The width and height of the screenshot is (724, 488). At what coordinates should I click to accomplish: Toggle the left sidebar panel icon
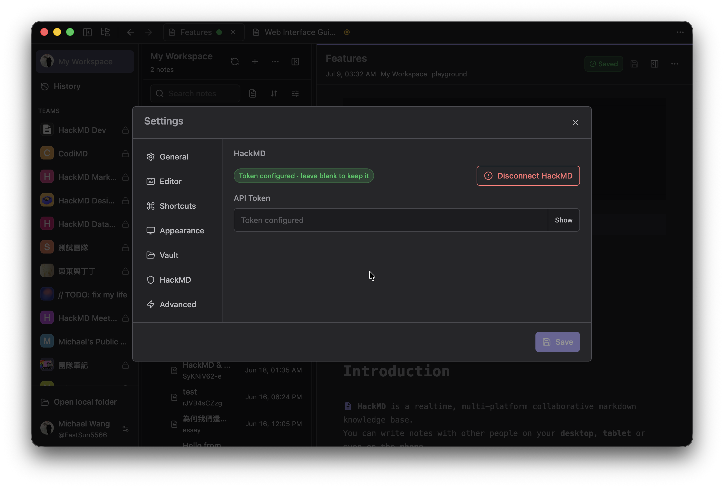(x=87, y=32)
